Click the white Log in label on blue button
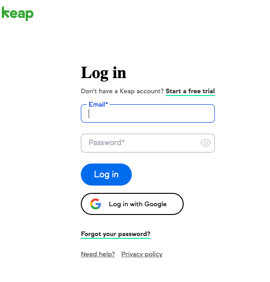Screen dimensions: 270x282 [x=106, y=175]
